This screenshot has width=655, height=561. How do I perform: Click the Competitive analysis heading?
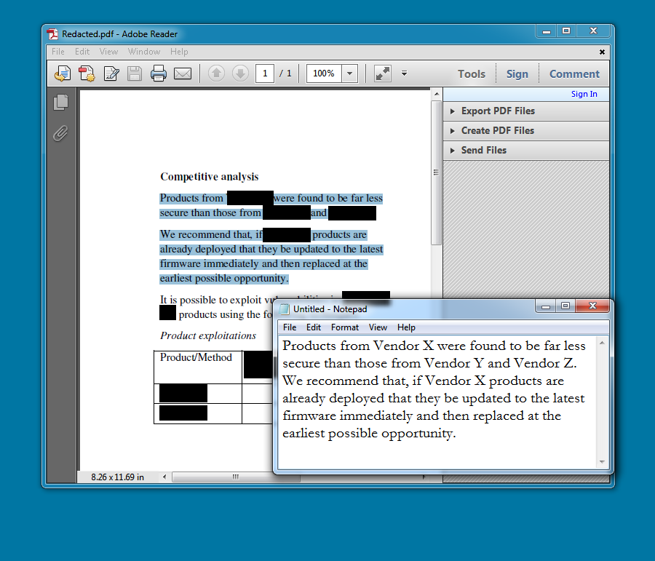[x=210, y=177]
